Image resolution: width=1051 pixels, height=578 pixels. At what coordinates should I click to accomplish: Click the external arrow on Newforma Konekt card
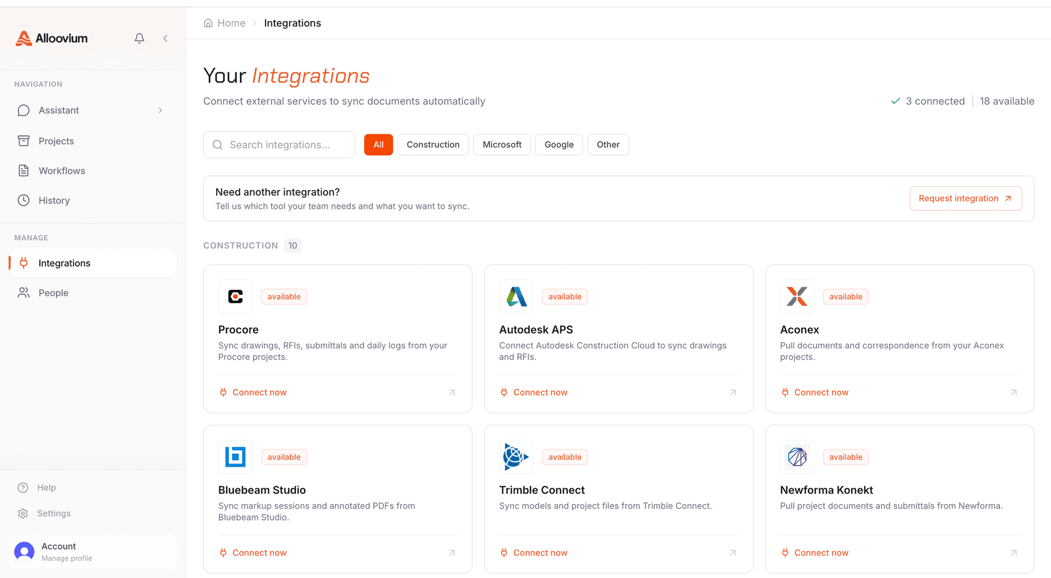point(1014,553)
